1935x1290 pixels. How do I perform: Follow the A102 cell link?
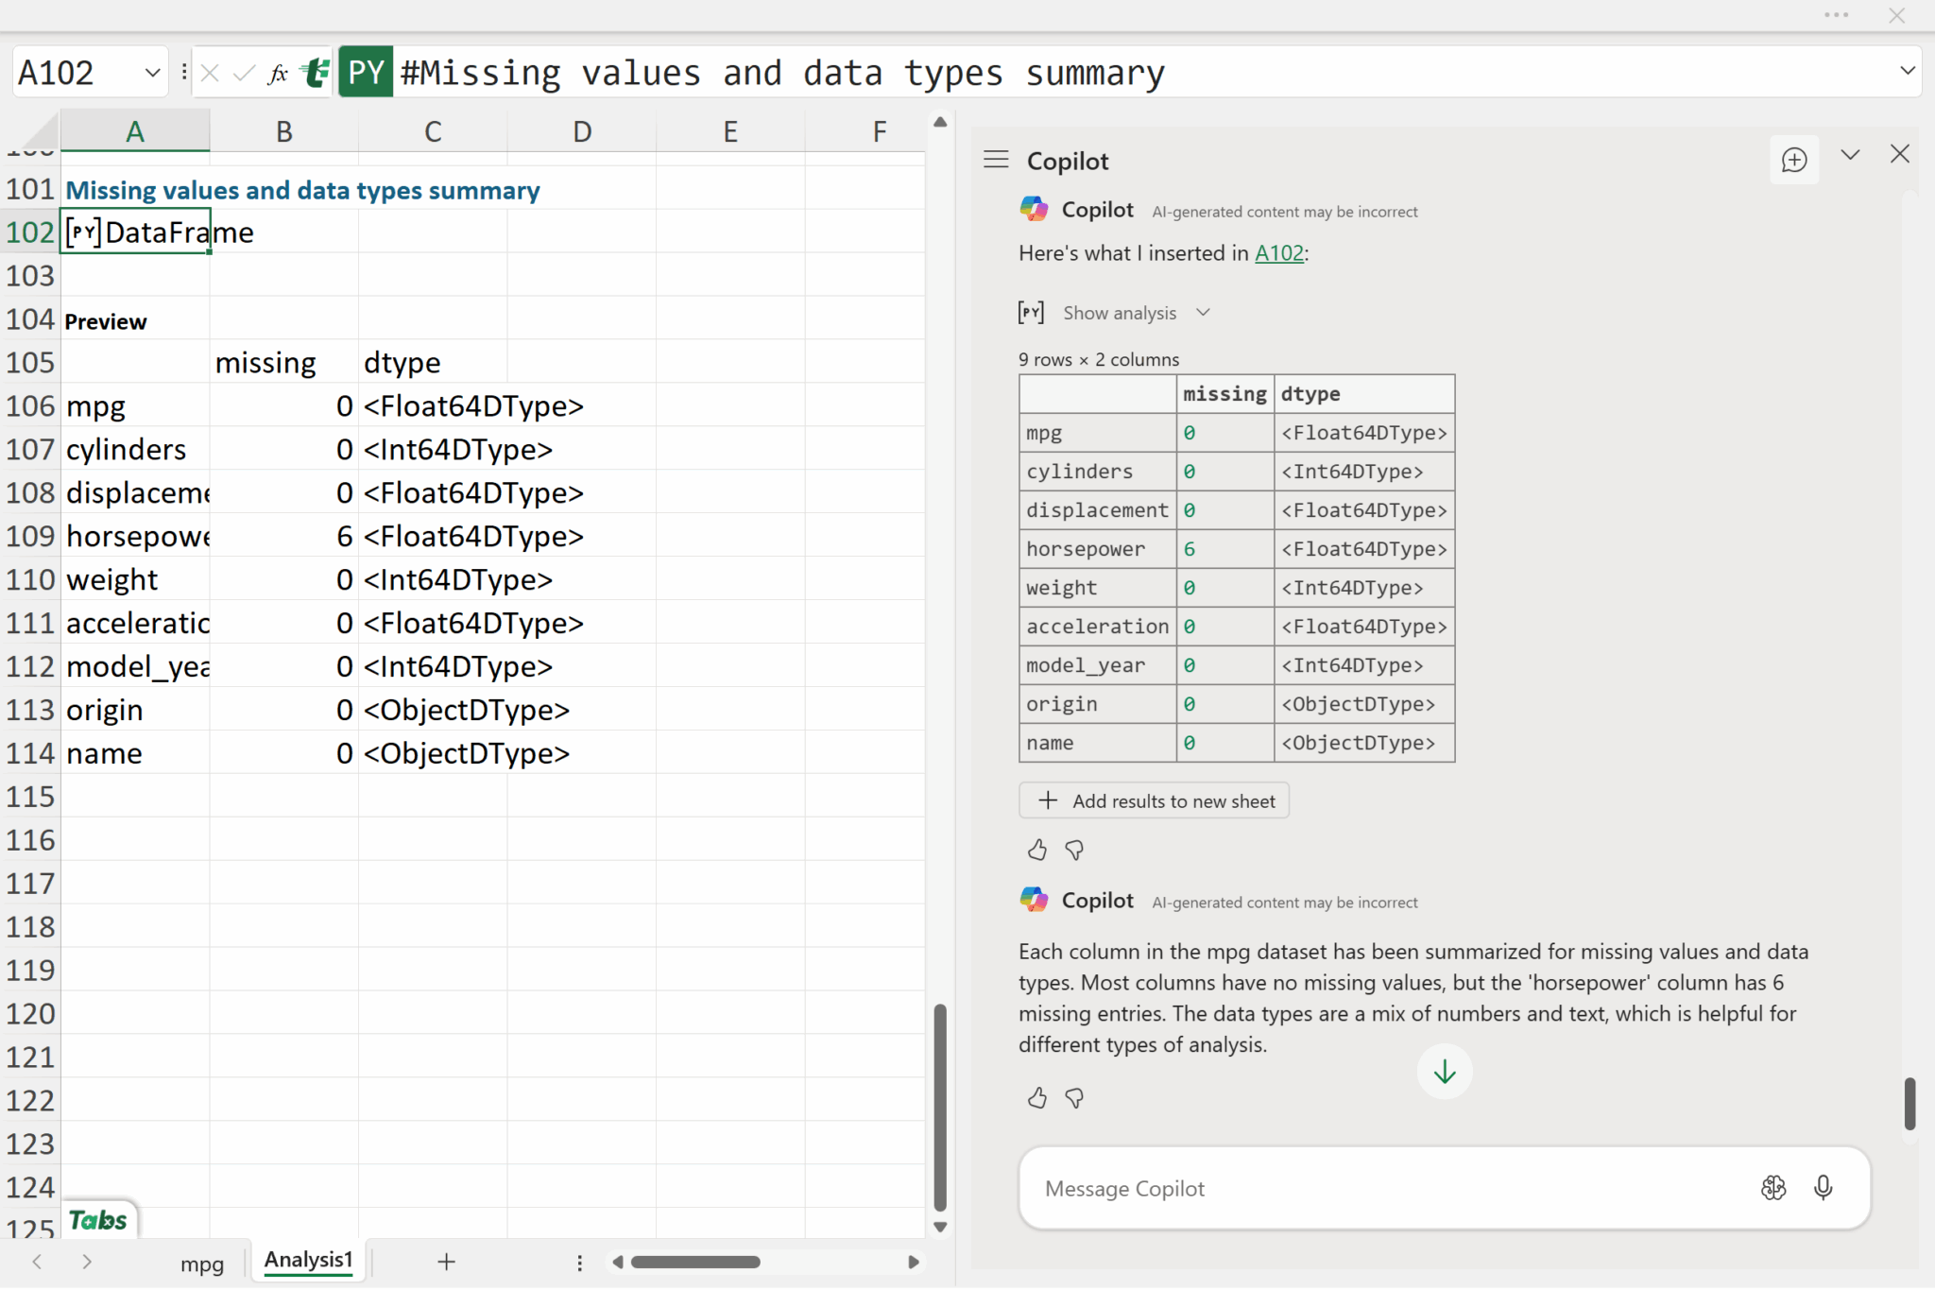(x=1278, y=253)
